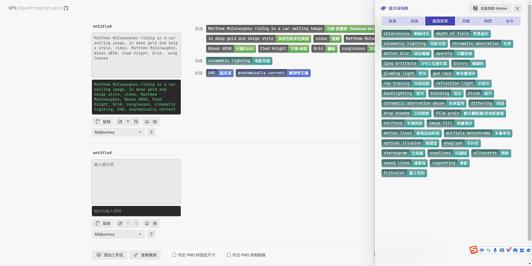Click the IME settings gear icon

click(x=529, y=250)
